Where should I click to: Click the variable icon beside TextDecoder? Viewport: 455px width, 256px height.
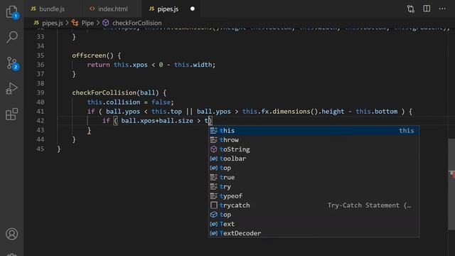[214, 233]
